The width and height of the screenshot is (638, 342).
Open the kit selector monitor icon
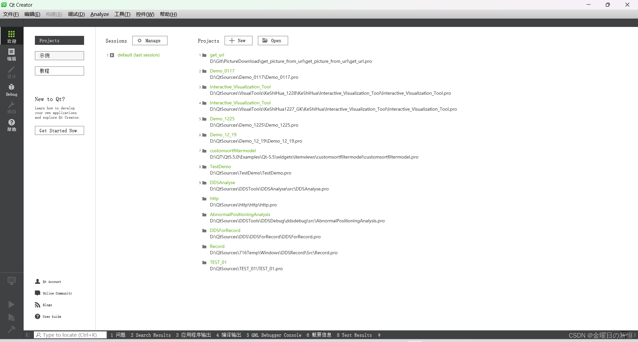pos(12,281)
